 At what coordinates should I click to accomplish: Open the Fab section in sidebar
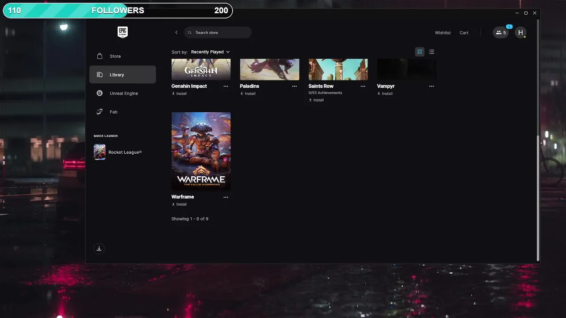[x=122, y=112]
